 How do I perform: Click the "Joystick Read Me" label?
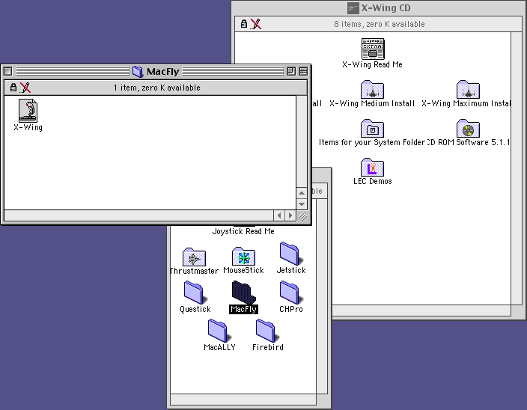(243, 231)
